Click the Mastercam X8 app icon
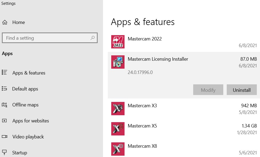The image size is (260, 157). [118, 149]
